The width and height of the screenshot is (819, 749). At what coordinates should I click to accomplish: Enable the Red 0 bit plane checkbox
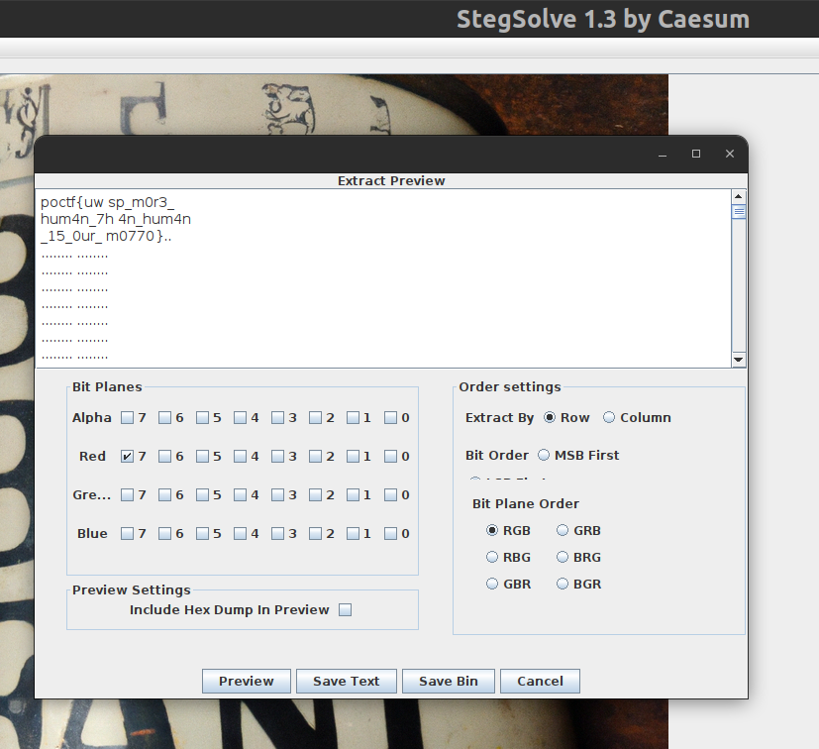390,457
